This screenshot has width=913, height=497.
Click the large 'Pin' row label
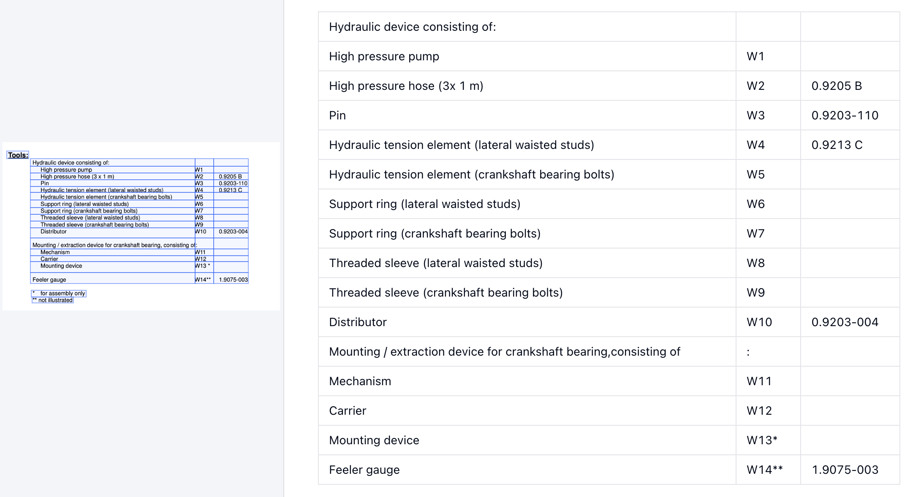point(337,115)
